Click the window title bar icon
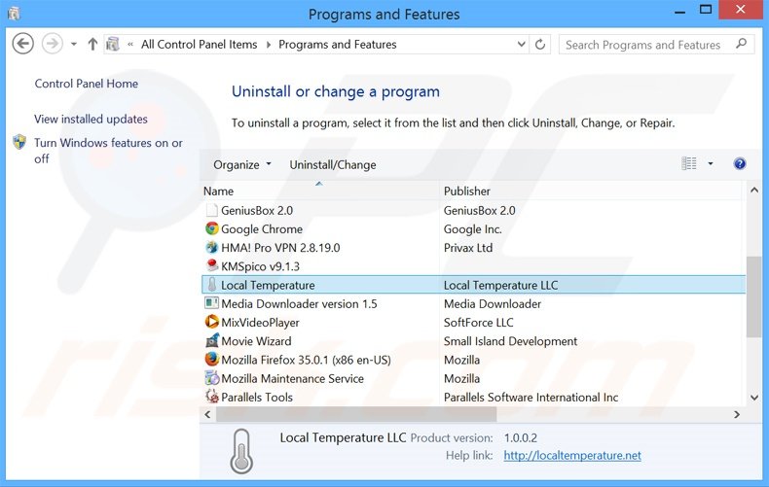Image resolution: width=769 pixels, height=487 pixels. tap(14, 14)
